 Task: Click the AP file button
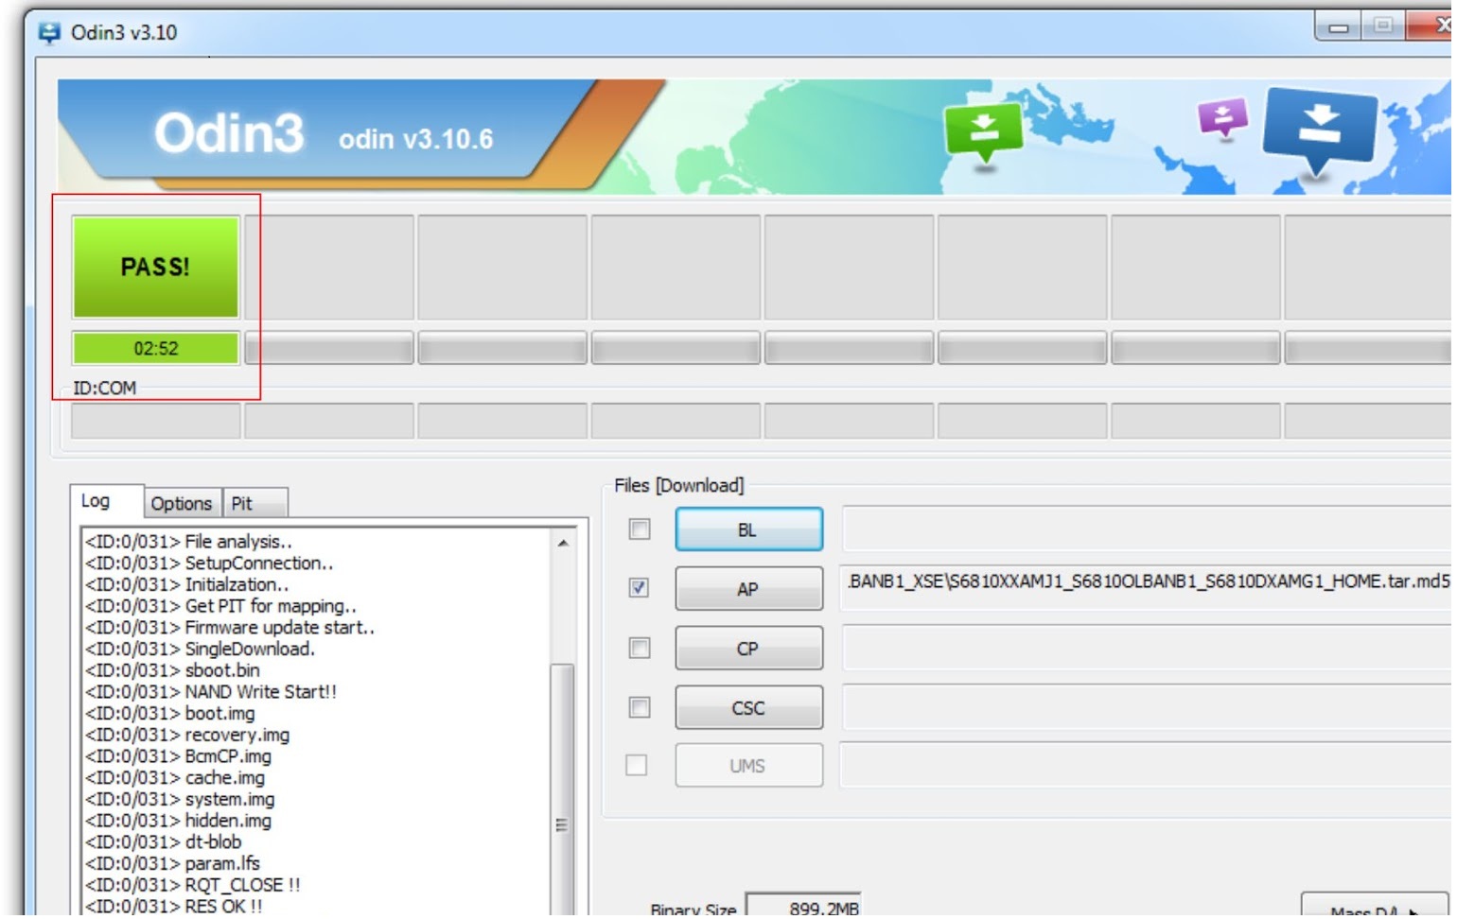[748, 589]
